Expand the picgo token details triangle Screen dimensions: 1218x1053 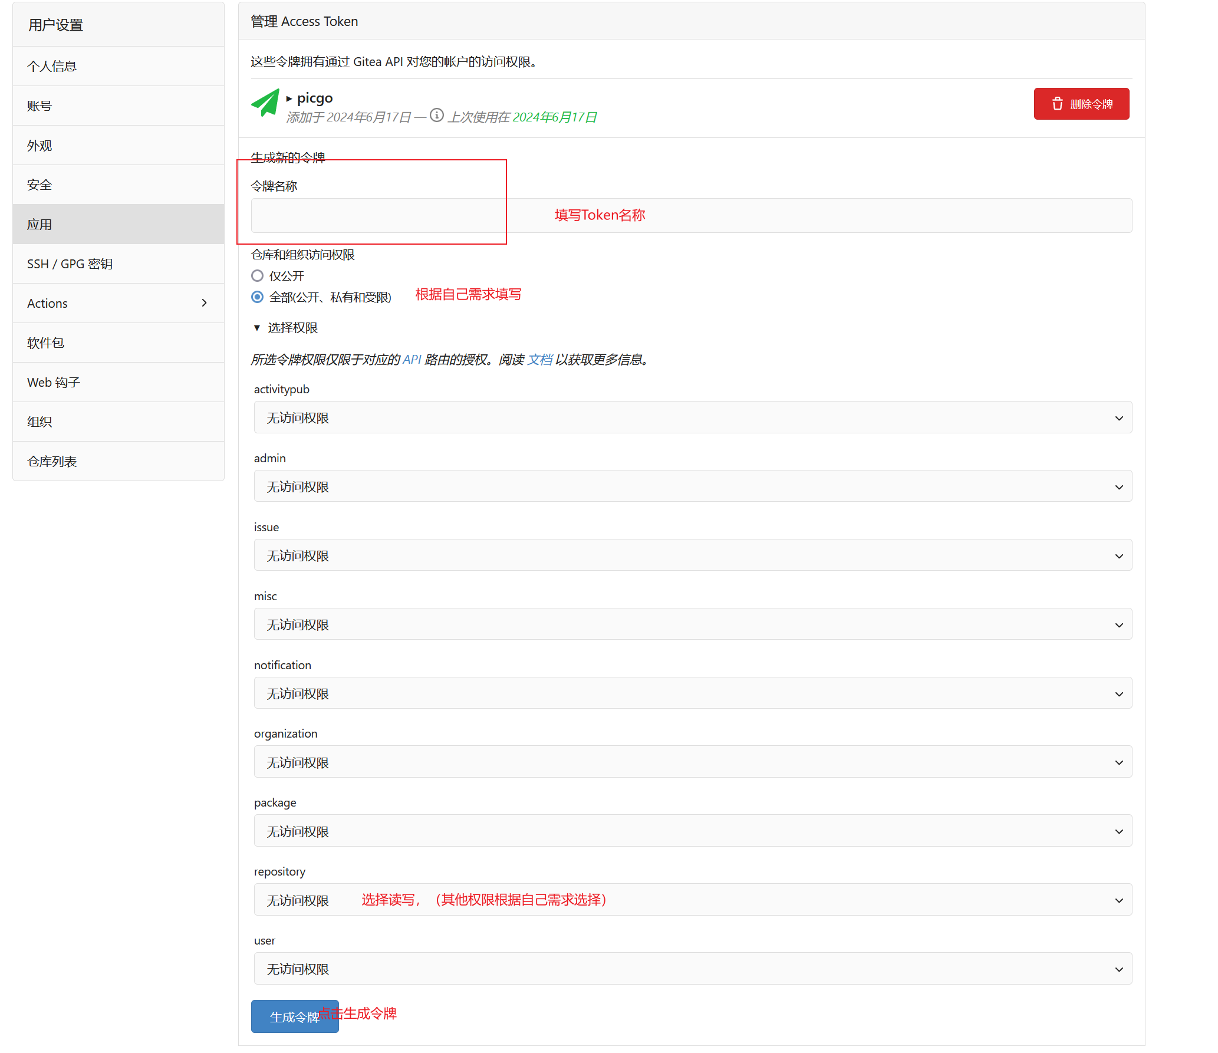[289, 98]
